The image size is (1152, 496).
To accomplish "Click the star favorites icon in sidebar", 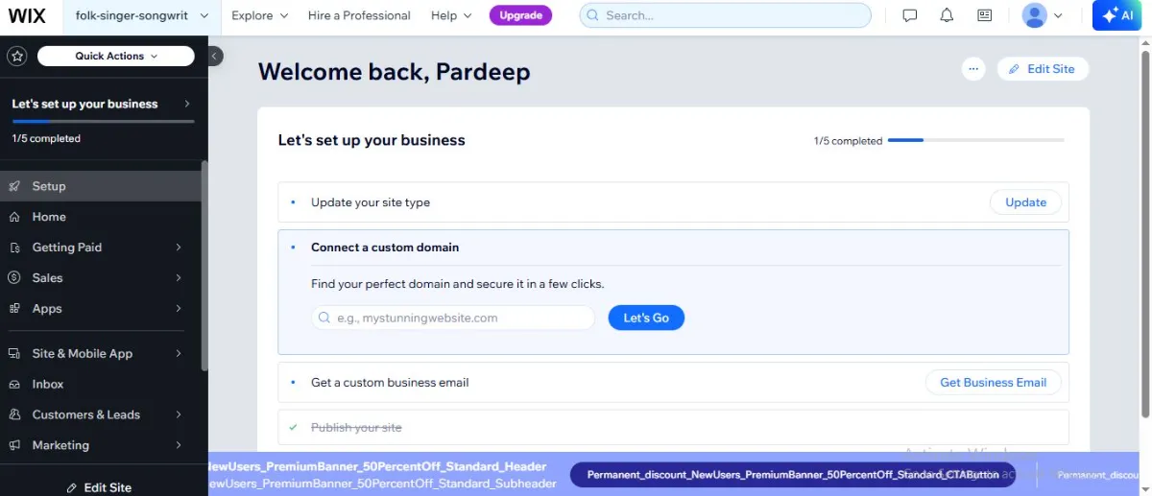I will [x=16, y=56].
